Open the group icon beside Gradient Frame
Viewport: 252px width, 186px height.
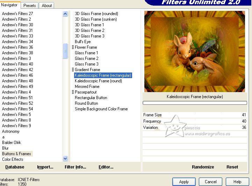(73, 70)
